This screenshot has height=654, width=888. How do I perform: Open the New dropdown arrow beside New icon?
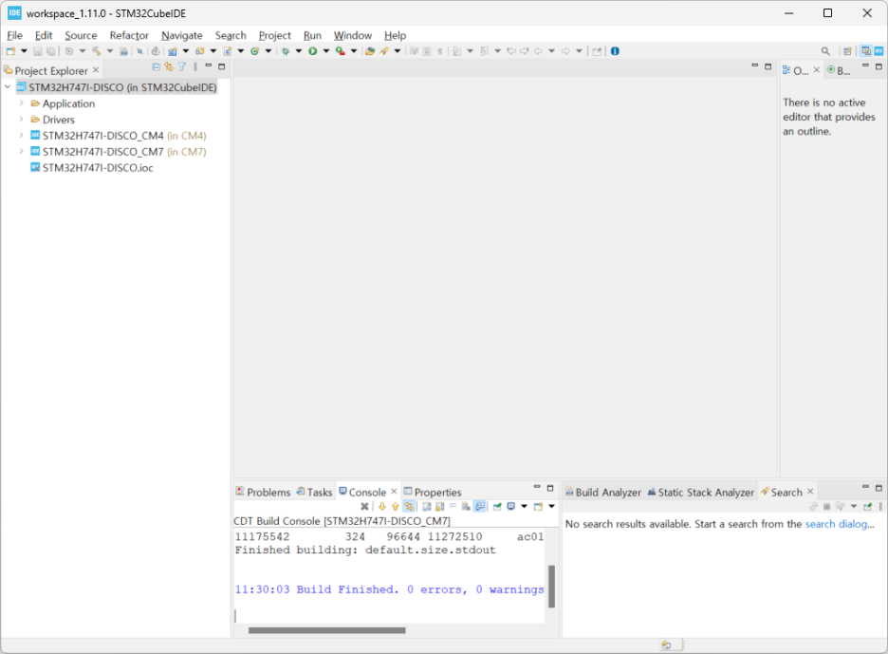coord(24,51)
